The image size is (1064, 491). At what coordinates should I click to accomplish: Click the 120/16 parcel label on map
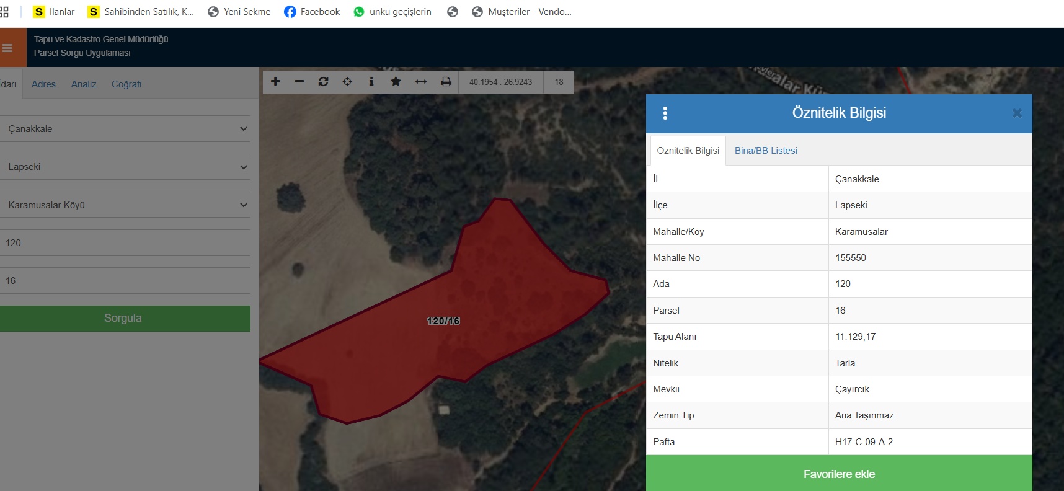point(443,321)
